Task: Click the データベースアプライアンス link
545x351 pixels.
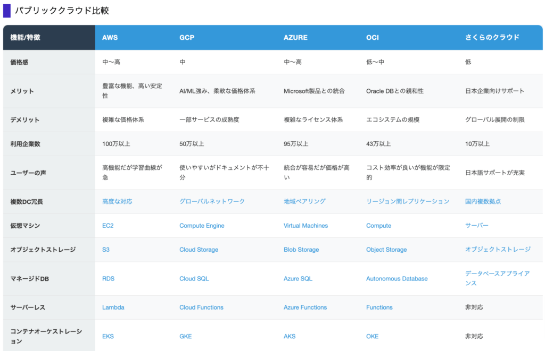Action: pyautogui.click(x=497, y=278)
